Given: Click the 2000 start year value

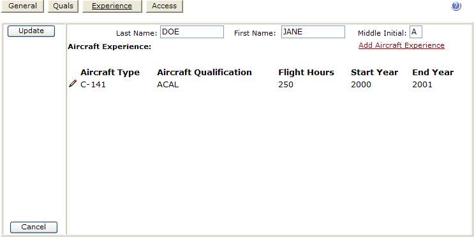Looking at the screenshot, I should [x=361, y=85].
